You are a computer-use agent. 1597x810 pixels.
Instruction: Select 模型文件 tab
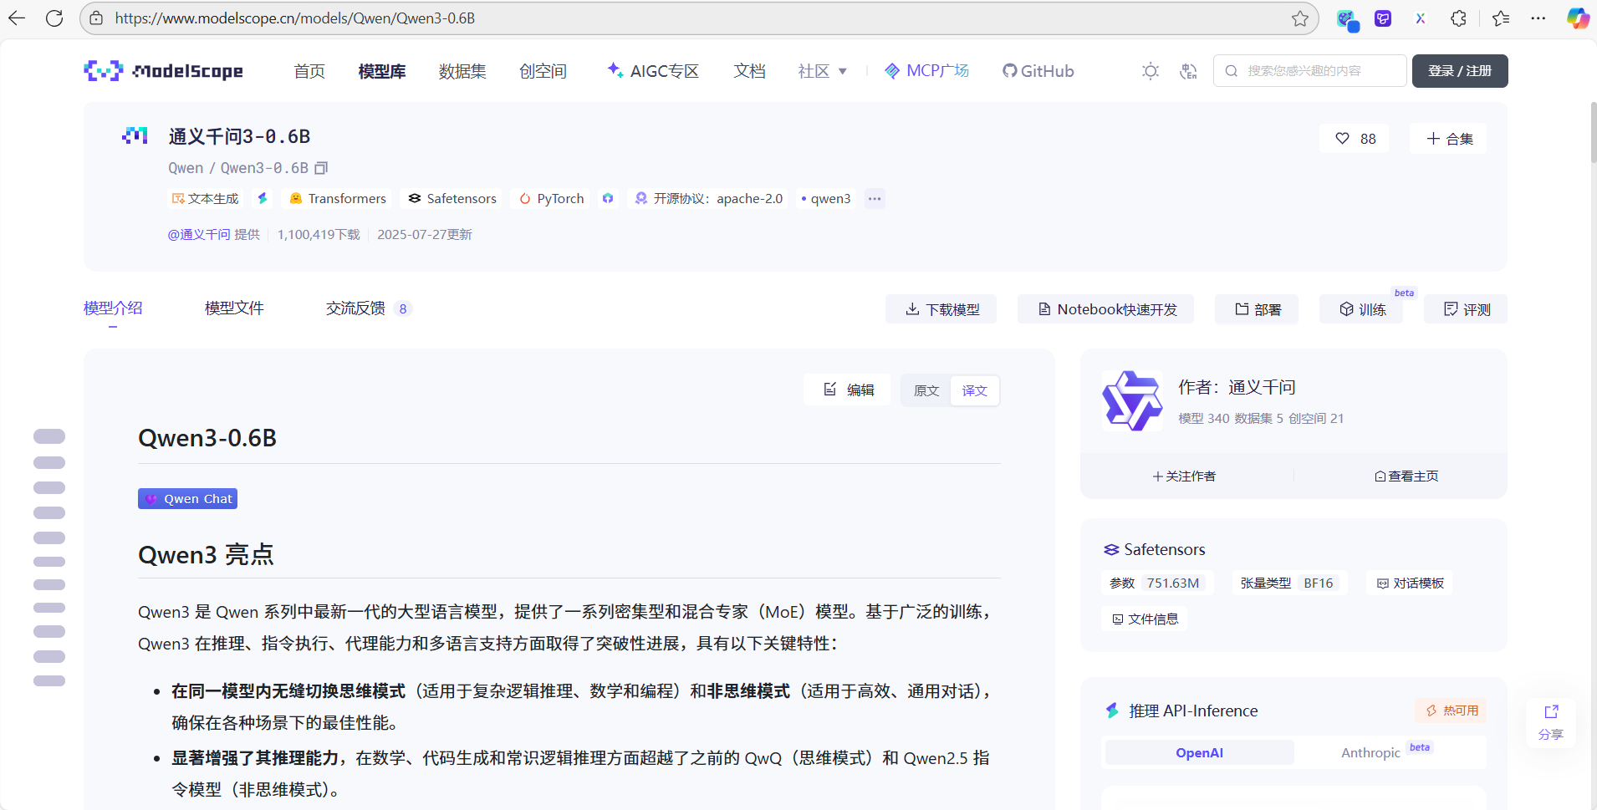pyautogui.click(x=234, y=308)
